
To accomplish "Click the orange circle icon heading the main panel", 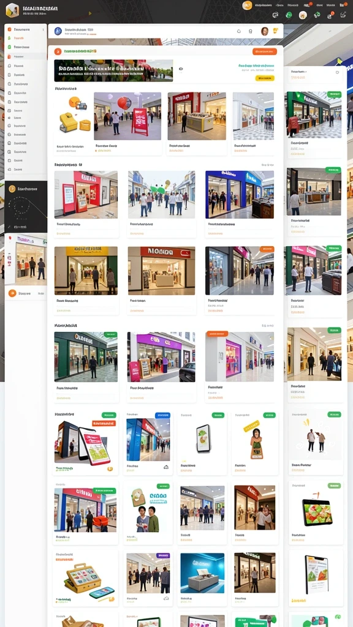I will [x=58, y=51].
